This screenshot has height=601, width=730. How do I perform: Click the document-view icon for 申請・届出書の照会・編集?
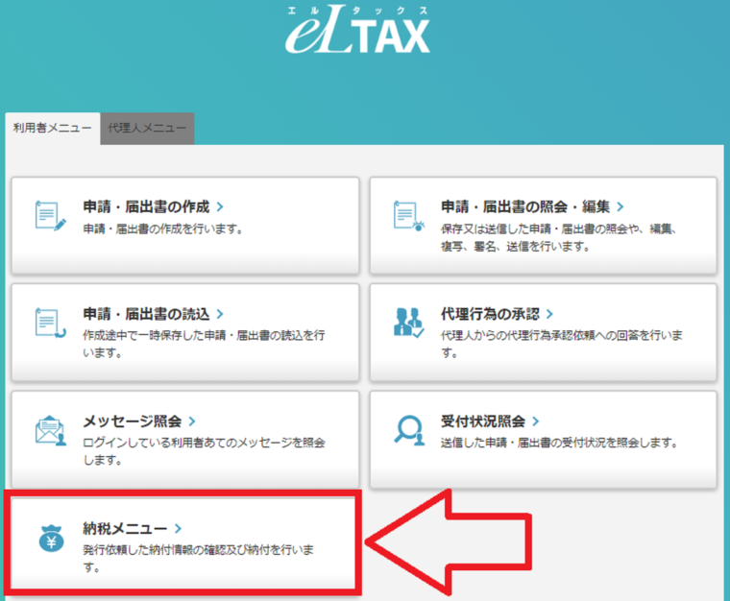tap(409, 216)
